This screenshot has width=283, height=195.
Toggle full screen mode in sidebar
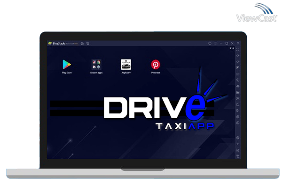238,49
